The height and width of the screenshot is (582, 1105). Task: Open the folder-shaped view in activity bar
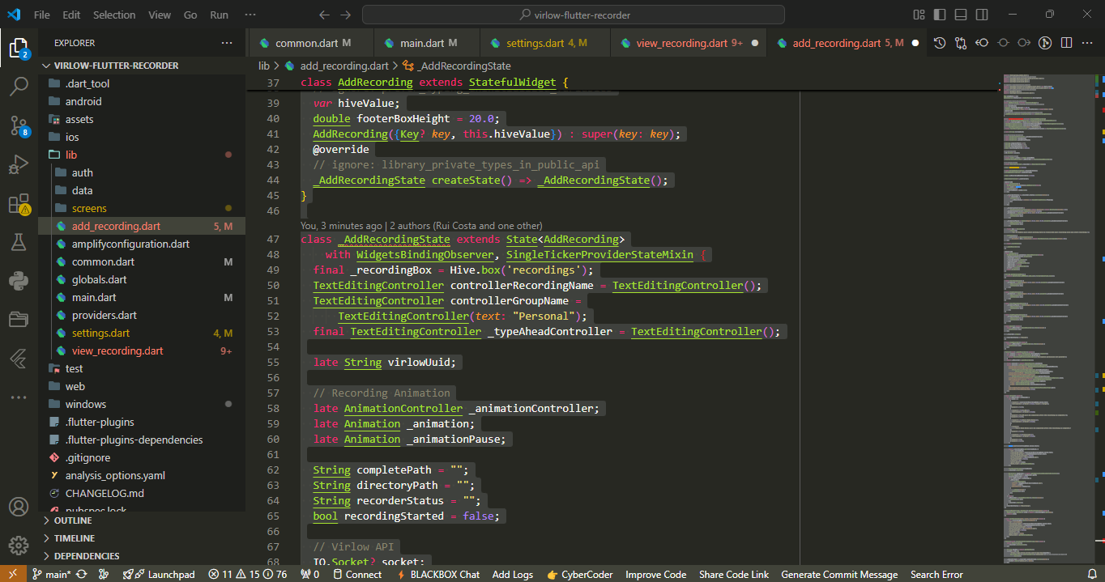pyautogui.click(x=19, y=319)
